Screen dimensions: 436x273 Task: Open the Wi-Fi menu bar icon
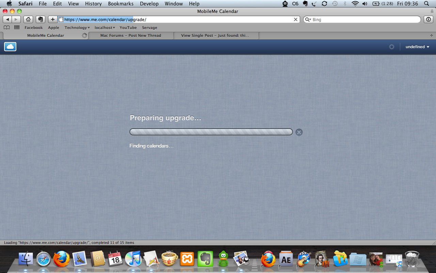355,4
